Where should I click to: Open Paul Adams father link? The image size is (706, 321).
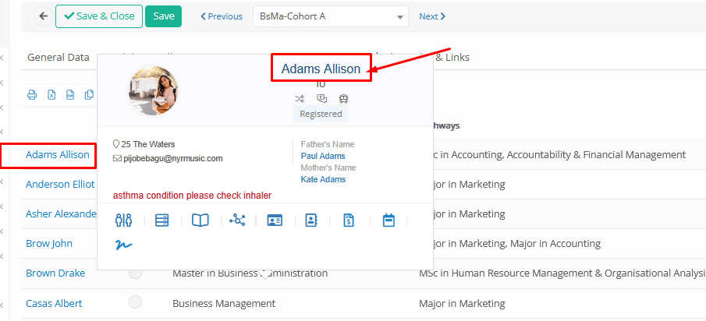tap(321, 156)
